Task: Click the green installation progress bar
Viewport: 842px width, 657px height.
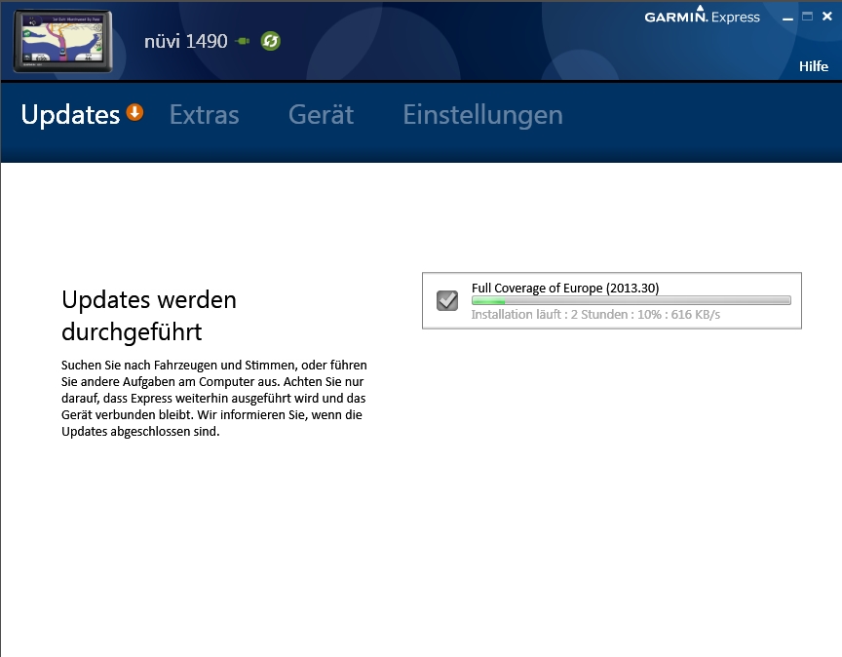Action: (x=631, y=301)
